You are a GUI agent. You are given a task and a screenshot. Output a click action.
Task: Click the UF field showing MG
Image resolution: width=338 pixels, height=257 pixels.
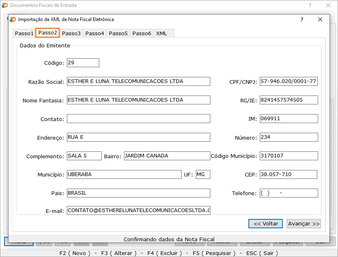point(203,174)
